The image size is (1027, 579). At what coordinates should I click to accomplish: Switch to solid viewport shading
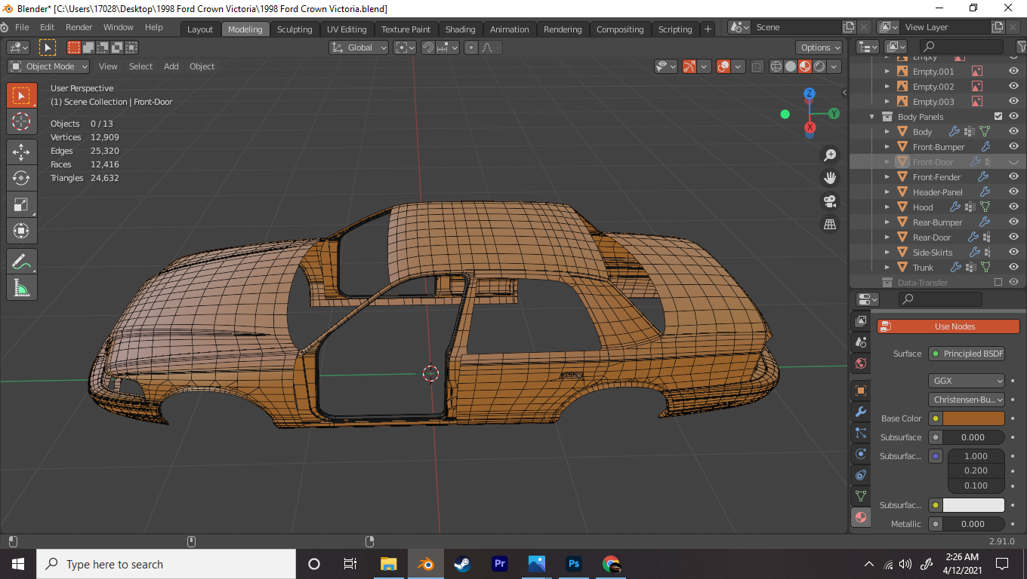tap(790, 66)
